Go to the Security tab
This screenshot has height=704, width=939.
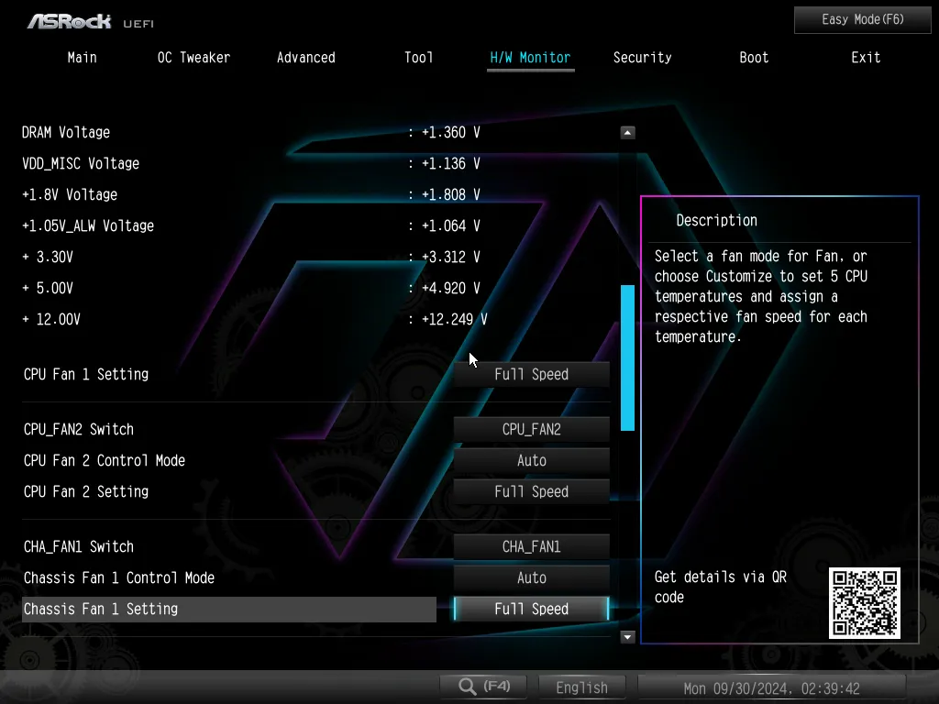coord(642,58)
